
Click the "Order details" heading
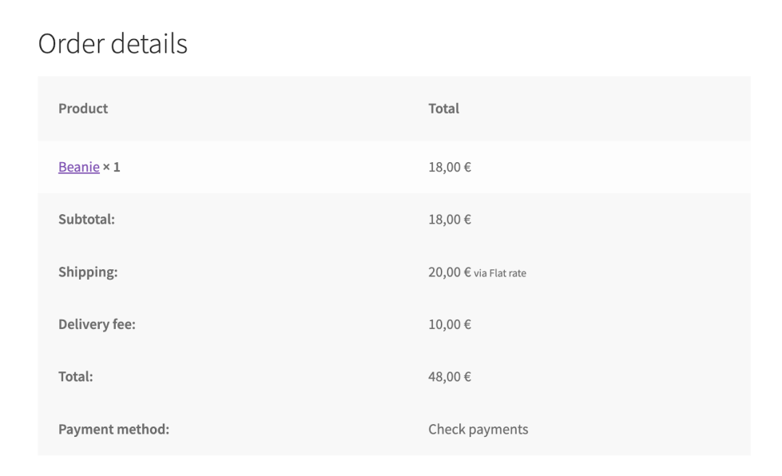click(113, 44)
